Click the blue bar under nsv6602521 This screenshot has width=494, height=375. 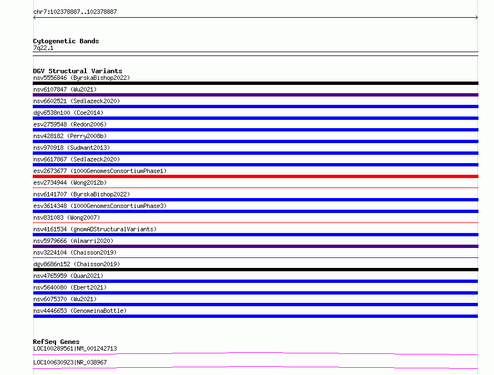click(x=255, y=107)
